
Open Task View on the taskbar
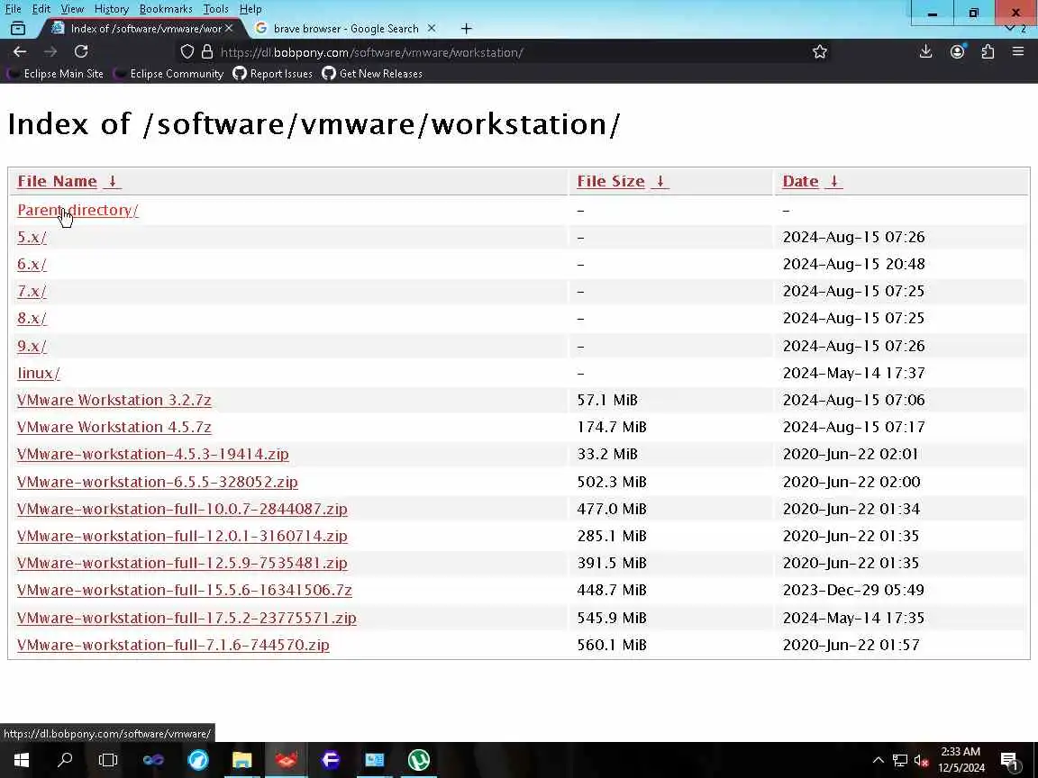[x=108, y=759]
